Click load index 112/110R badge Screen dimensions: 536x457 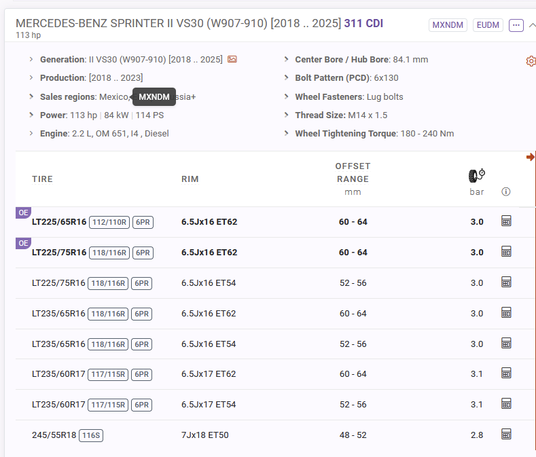(109, 222)
